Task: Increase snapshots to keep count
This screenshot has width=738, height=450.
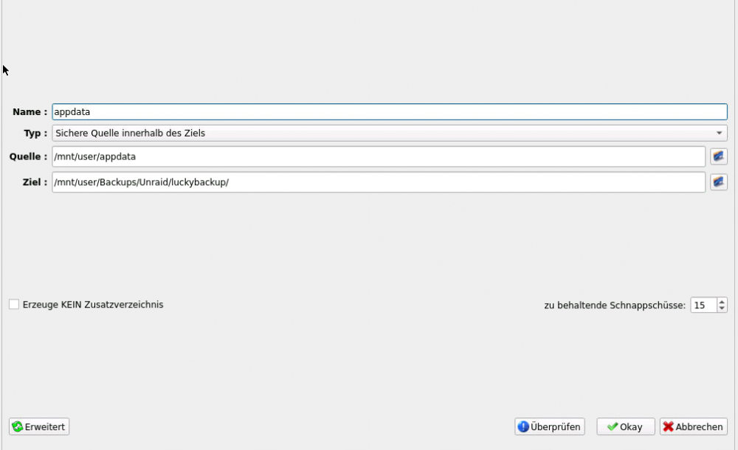Action: point(722,302)
